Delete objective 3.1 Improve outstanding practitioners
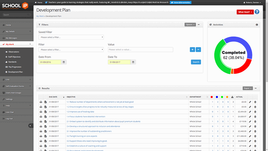 255,131
